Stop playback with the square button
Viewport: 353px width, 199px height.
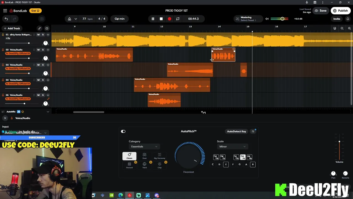(x=161, y=19)
